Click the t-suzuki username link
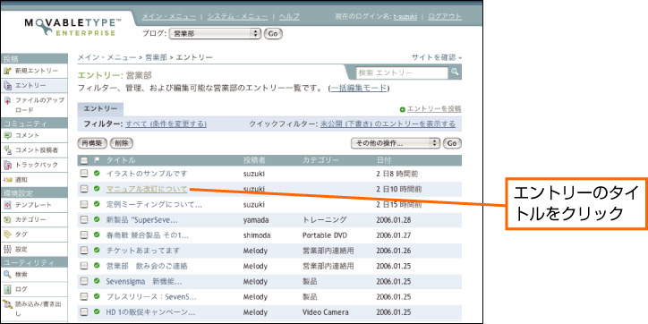The width and height of the screenshot is (648, 324). 405,17
